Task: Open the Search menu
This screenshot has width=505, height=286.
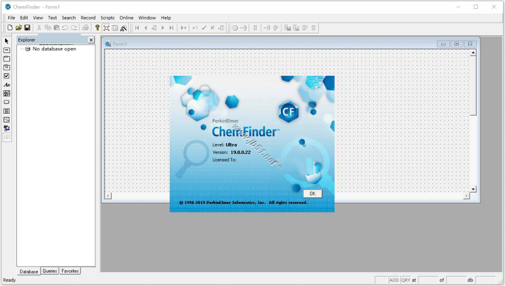Action: pos(69,18)
